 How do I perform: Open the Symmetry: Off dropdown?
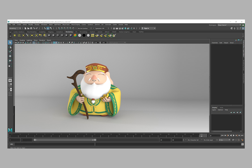click(x=100, y=28)
